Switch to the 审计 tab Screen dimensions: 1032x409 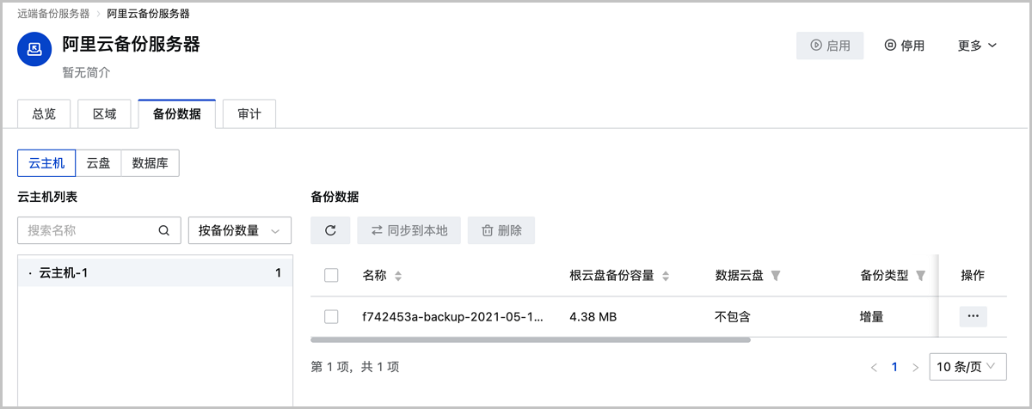(x=249, y=113)
